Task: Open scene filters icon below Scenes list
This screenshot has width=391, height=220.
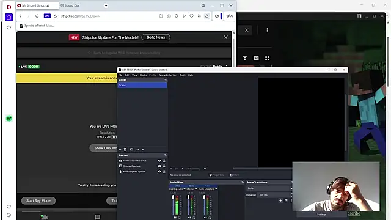Action: tap(131, 149)
